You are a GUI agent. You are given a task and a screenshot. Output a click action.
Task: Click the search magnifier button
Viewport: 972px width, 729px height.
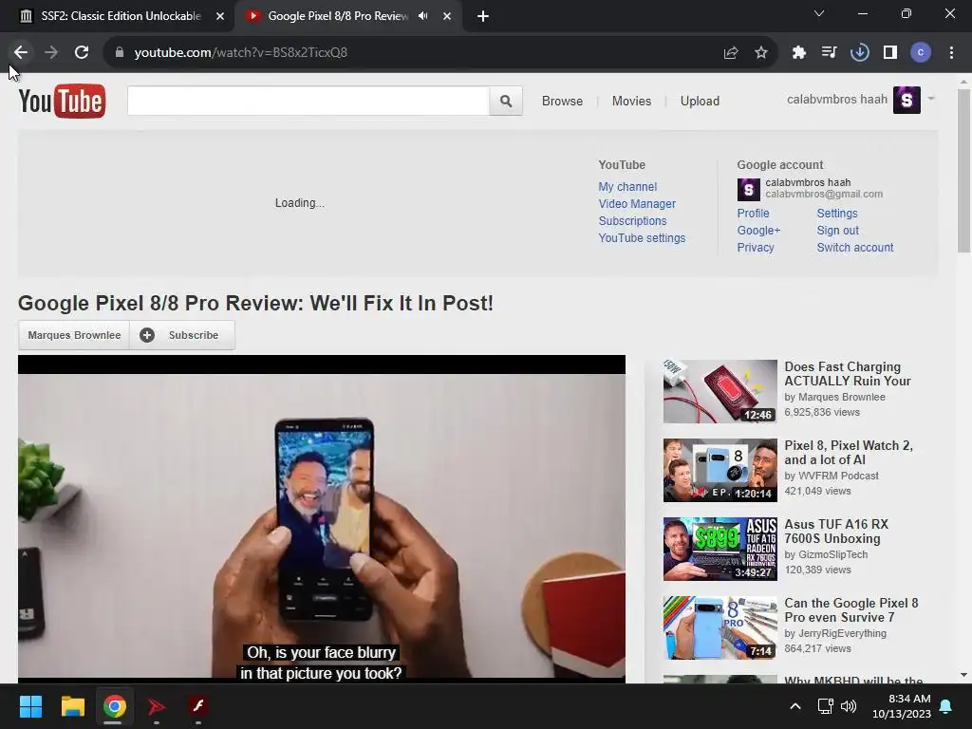point(506,101)
